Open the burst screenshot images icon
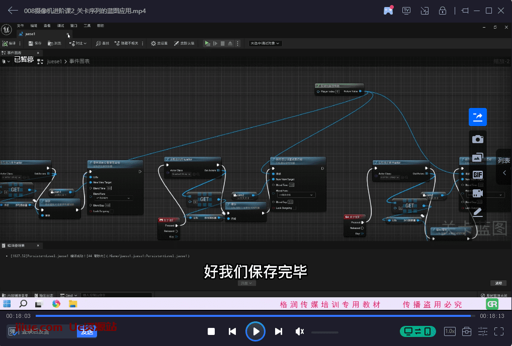This screenshot has height=346, width=512. (477, 157)
